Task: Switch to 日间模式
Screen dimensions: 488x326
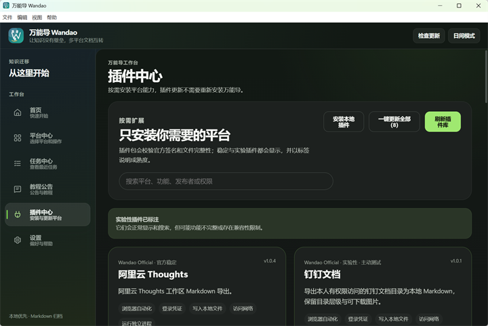Action: [x=464, y=36]
